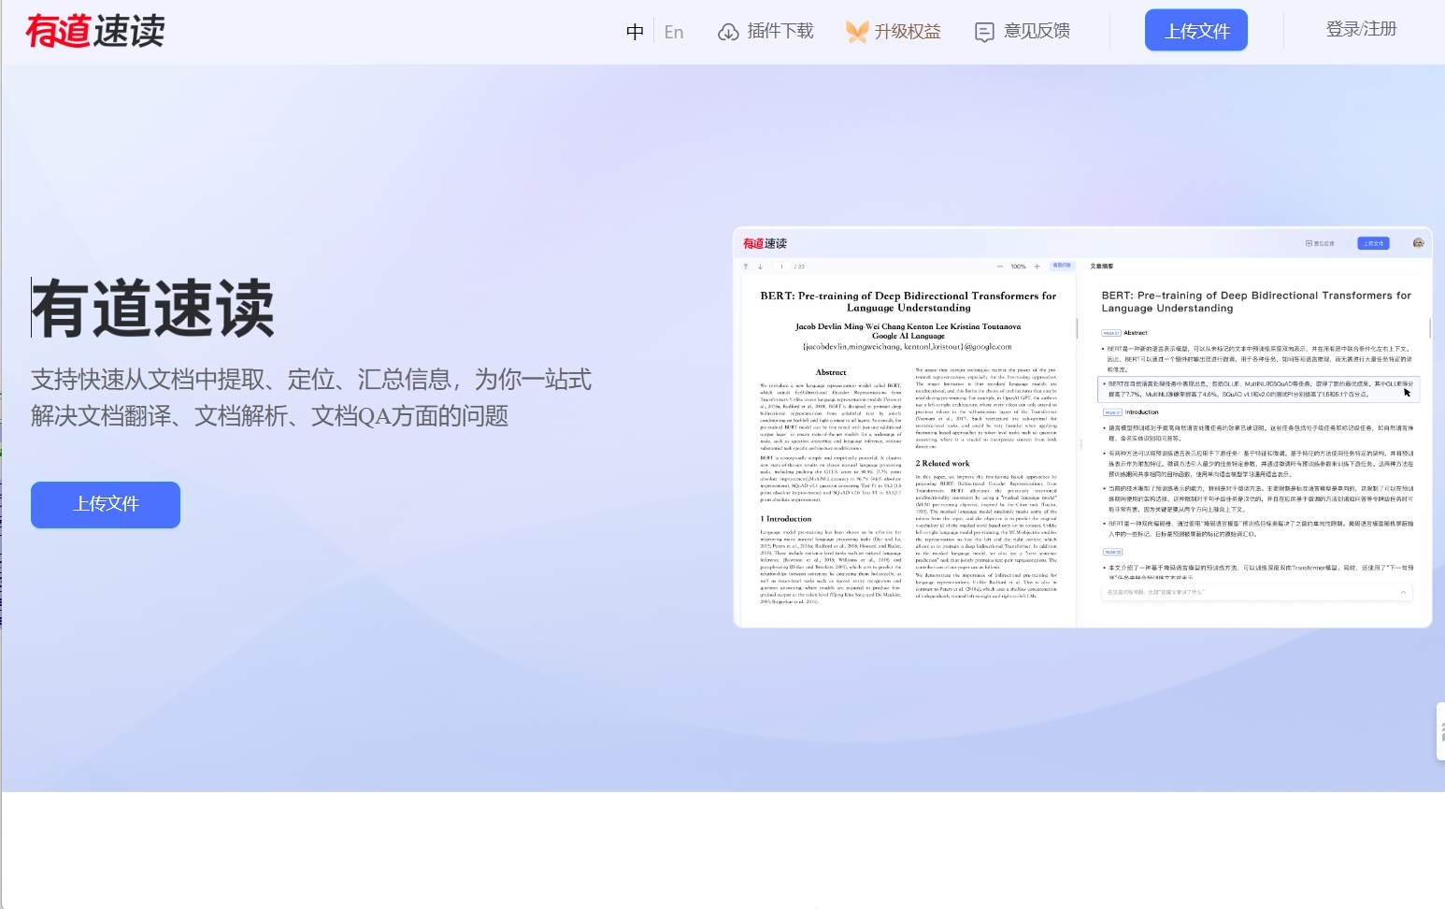Click the description starting with 支持快速从文档中提取
This screenshot has width=1445, height=909.
click(311, 397)
